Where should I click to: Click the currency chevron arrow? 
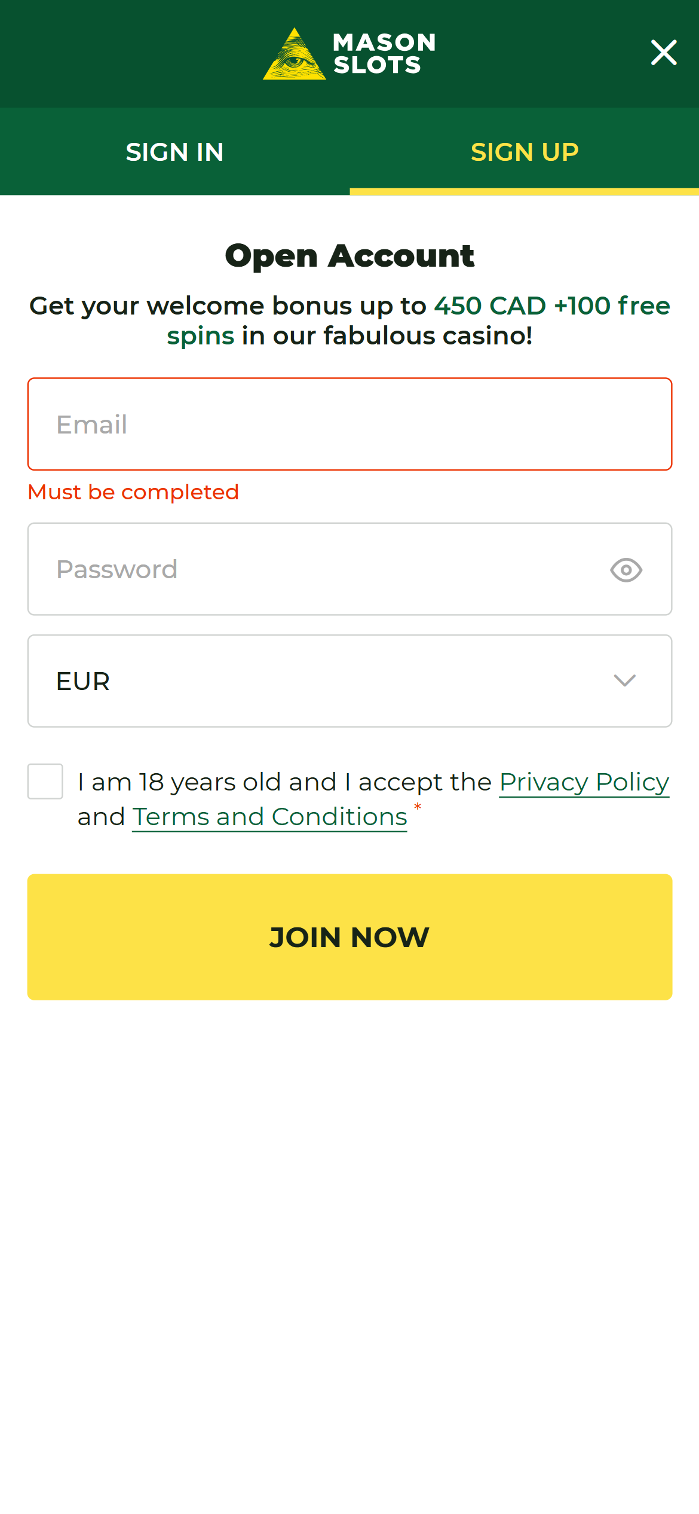(624, 681)
